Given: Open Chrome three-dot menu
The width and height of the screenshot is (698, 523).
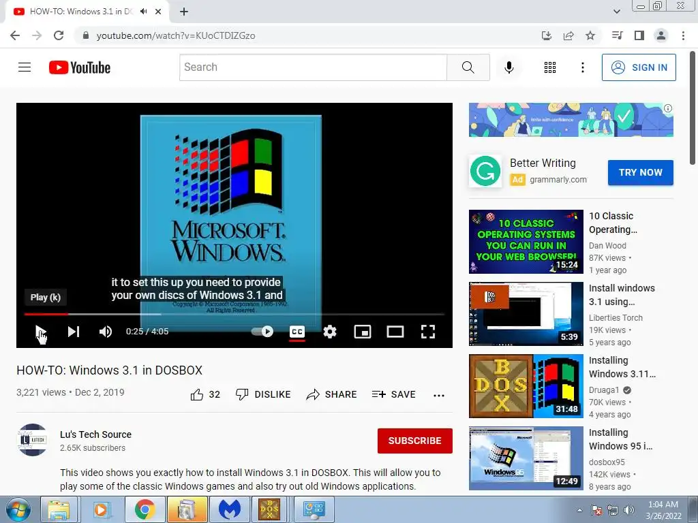Looking at the screenshot, I should [x=683, y=35].
